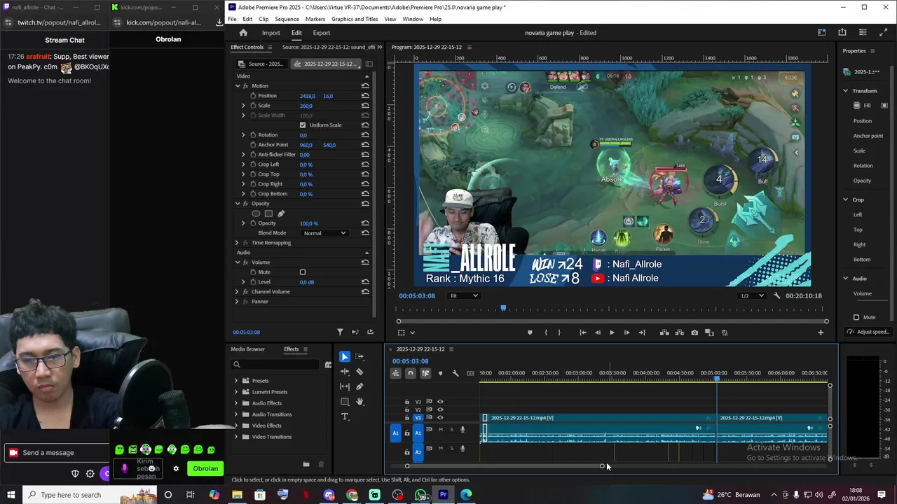Screen dimensions: 897x504
Task: Select the Type tool
Action: click(x=345, y=416)
